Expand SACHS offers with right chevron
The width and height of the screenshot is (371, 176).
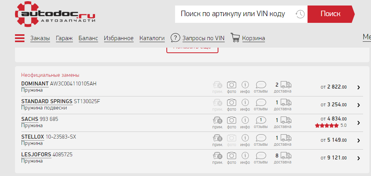pos(358,123)
